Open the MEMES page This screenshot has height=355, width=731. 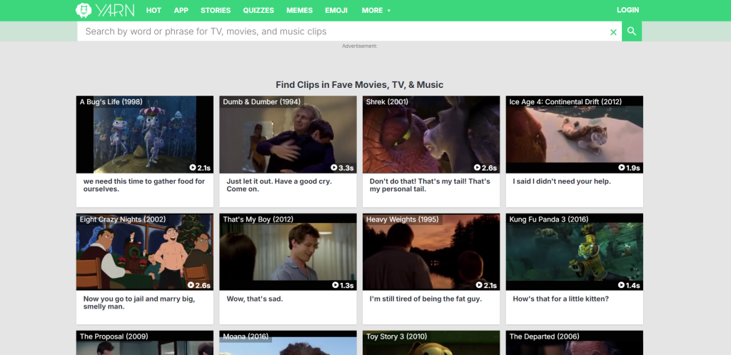299,11
